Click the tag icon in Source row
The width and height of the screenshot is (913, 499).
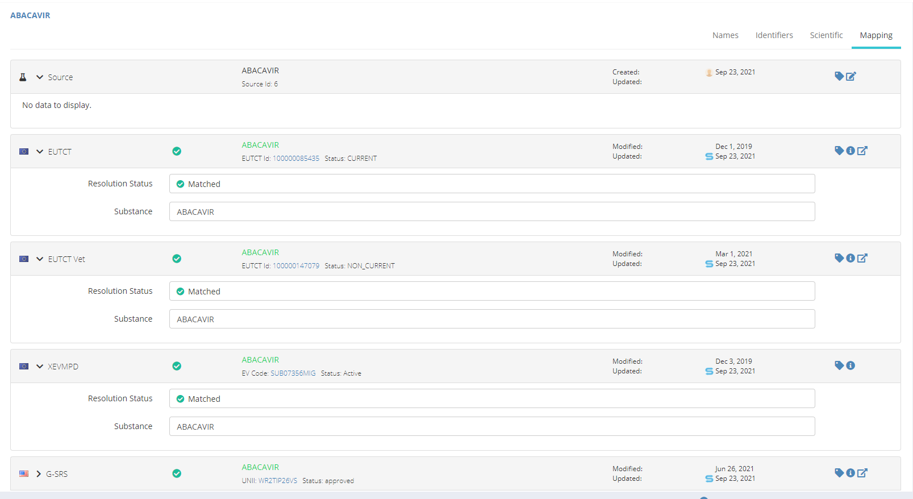[839, 76]
